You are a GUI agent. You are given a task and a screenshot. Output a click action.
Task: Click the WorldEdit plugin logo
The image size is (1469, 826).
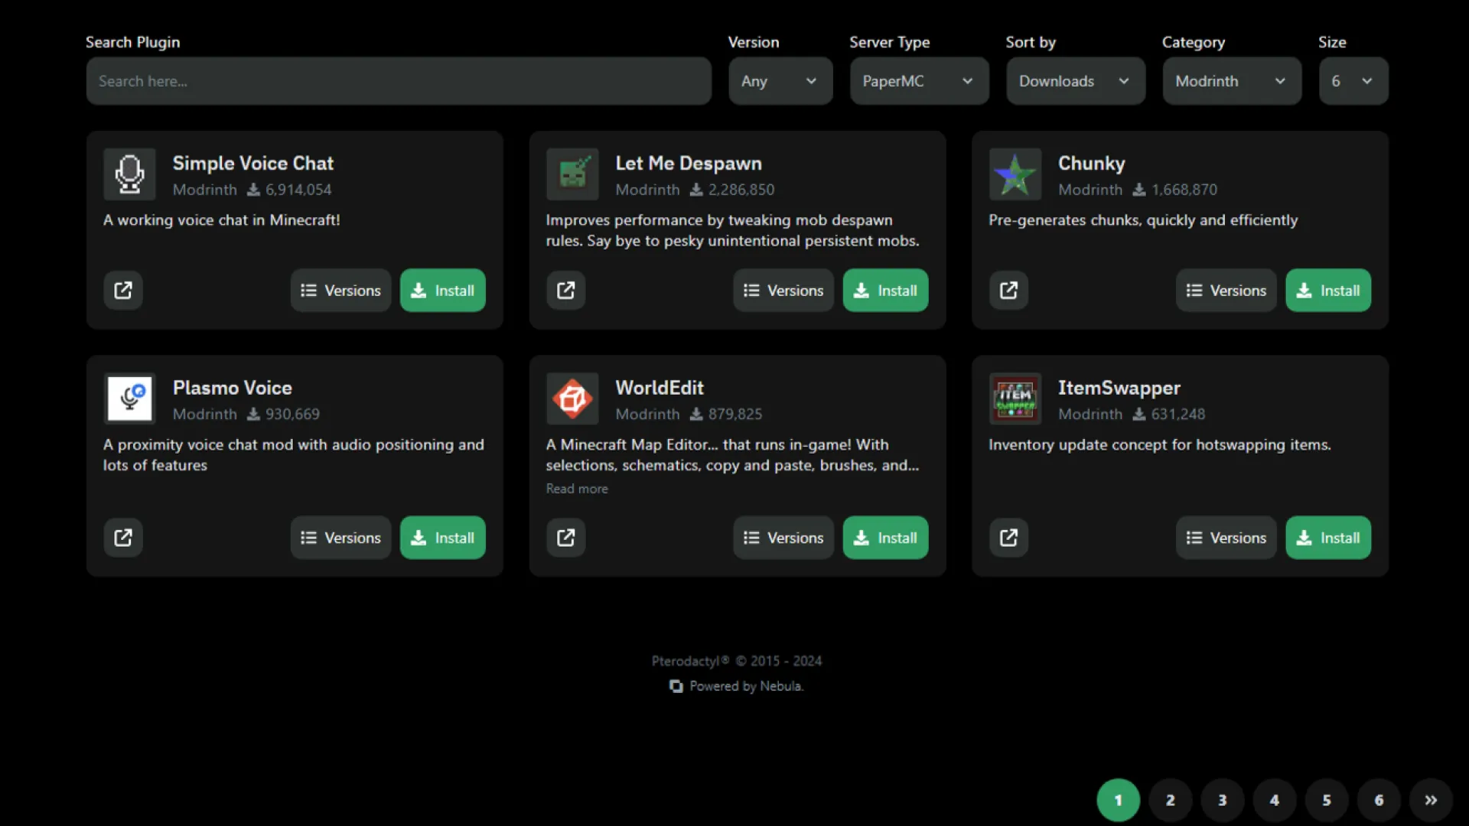(x=572, y=398)
